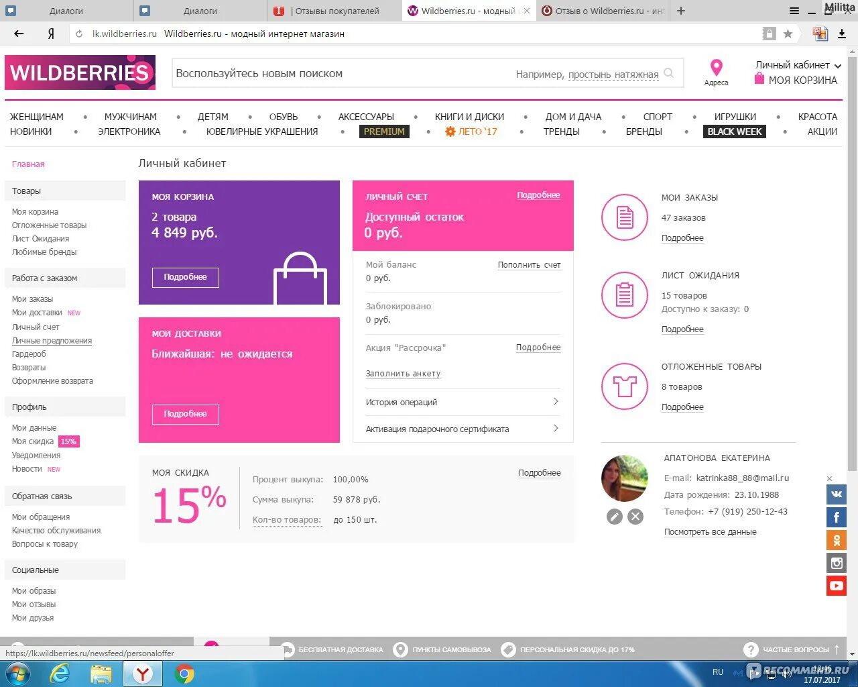The width and height of the screenshot is (858, 687).
Task: Open the Facebook social icon
Action: (836, 517)
